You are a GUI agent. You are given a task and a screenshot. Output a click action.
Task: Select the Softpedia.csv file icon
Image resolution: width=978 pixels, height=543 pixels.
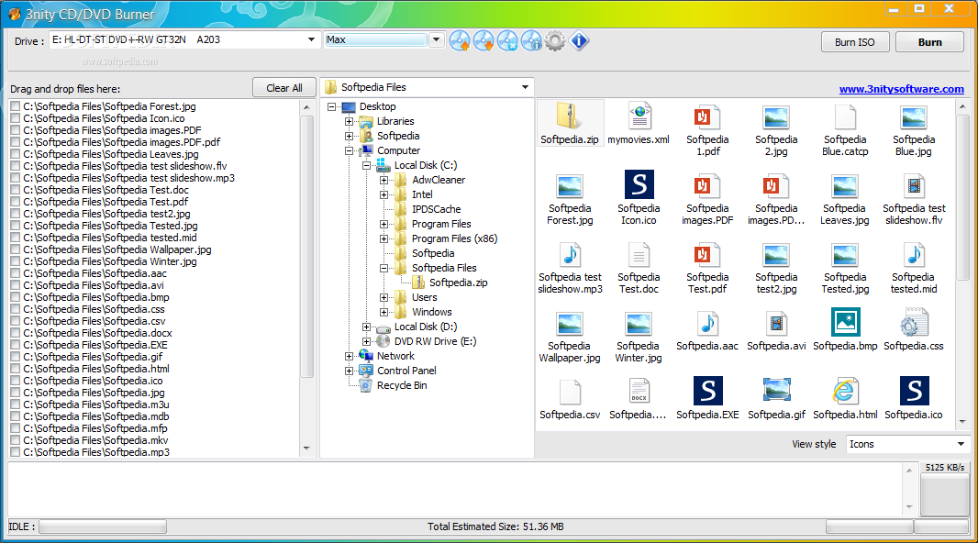pyautogui.click(x=570, y=392)
